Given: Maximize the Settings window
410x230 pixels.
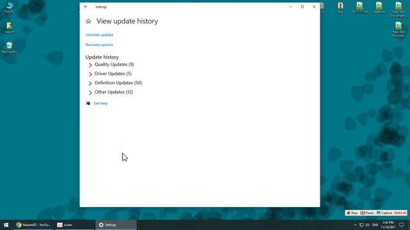Looking at the screenshot, I should click(x=302, y=7).
